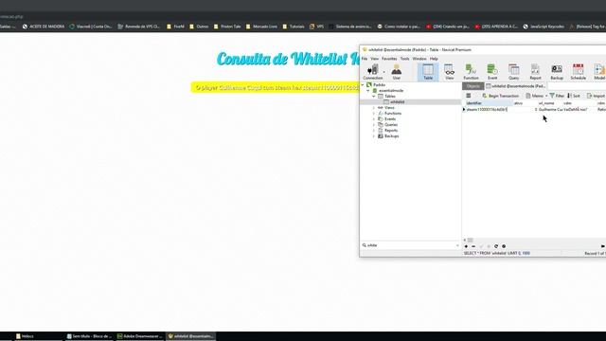Viewport: 606px width, 341px height.
Task: Expand the Functions tree node
Action: tap(374, 114)
